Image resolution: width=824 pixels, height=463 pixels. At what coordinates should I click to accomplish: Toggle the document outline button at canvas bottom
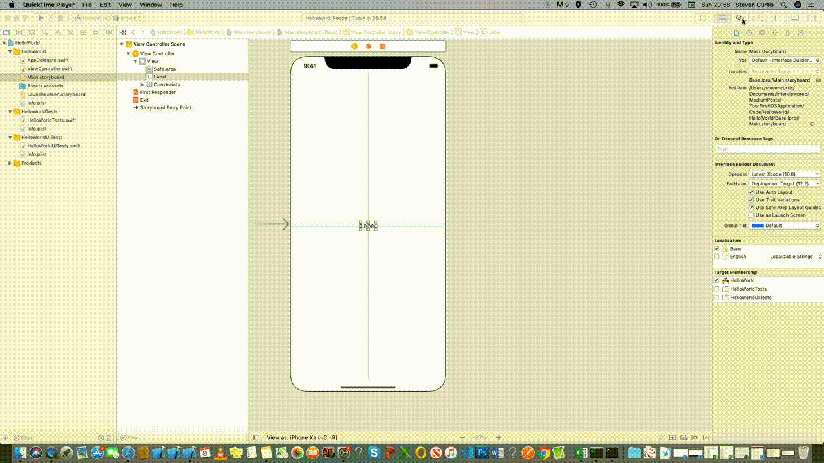pyautogui.click(x=256, y=437)
